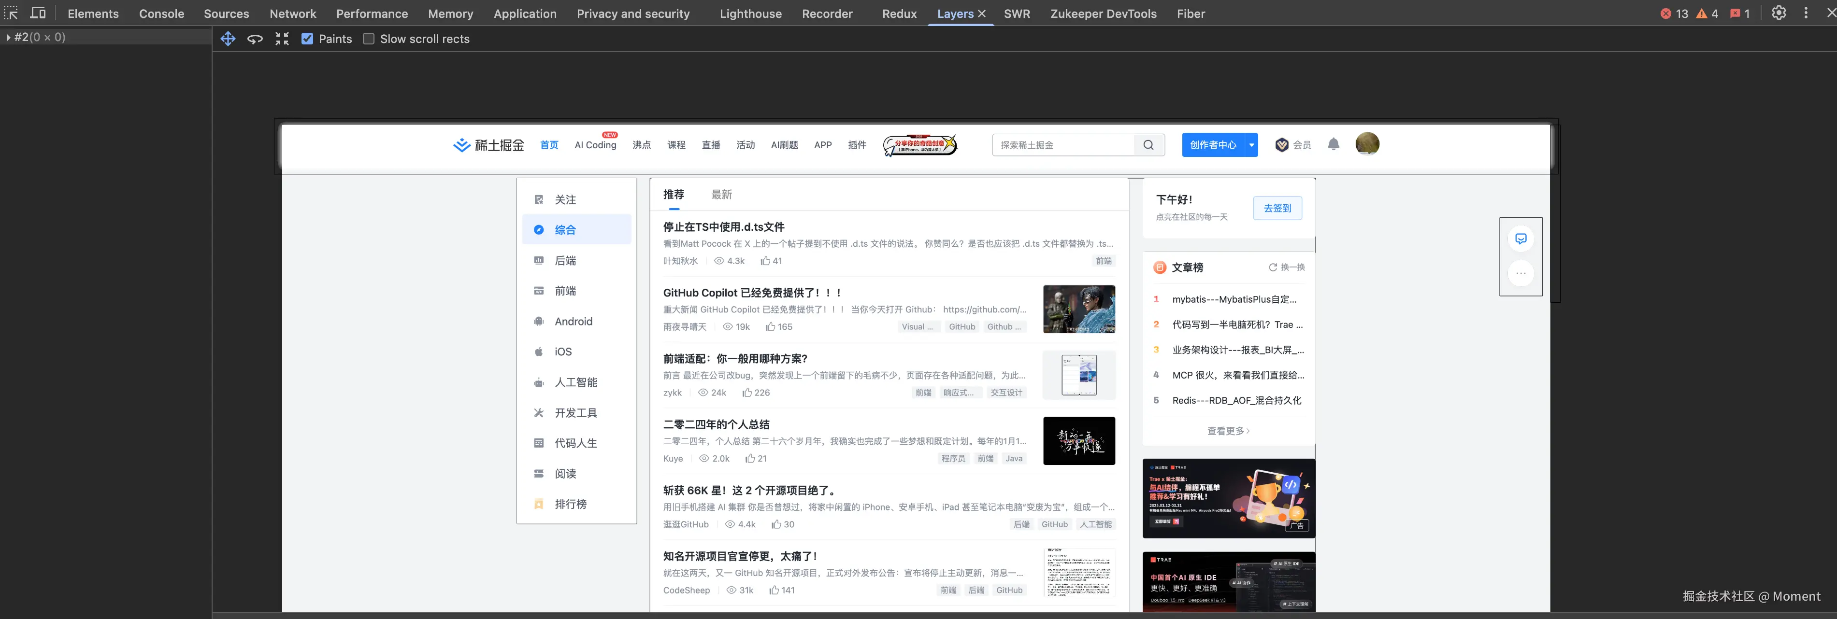1837x619 pixels.
Task: Click the Reset transform icon
Action: point(282,39)
